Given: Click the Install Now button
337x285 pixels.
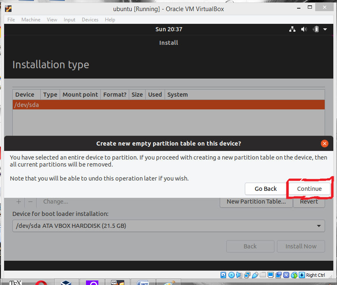Looking at the screenshot, I should [301, 246].
